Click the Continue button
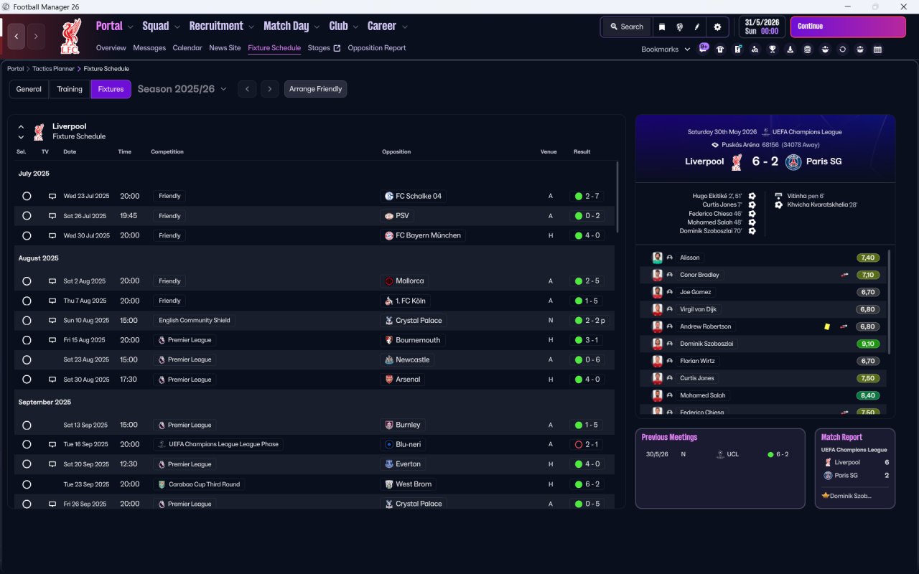This screenshot has height=574, width=919. point(848,27)
